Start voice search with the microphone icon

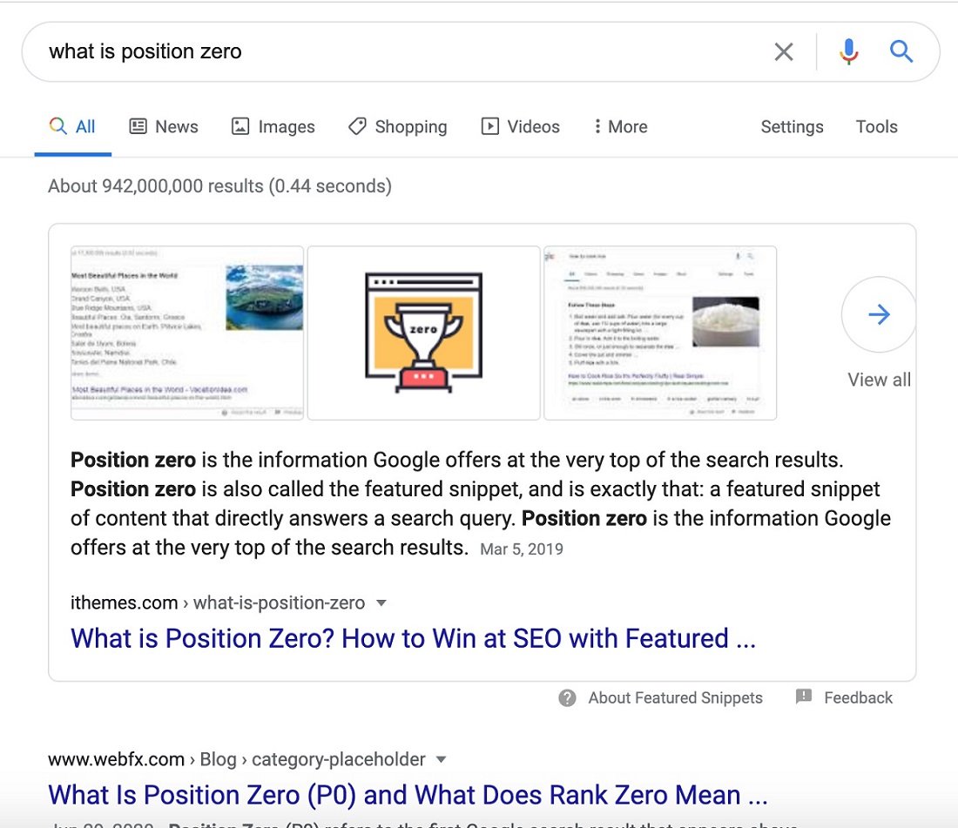pyautogui.click(x=848, y=52)
